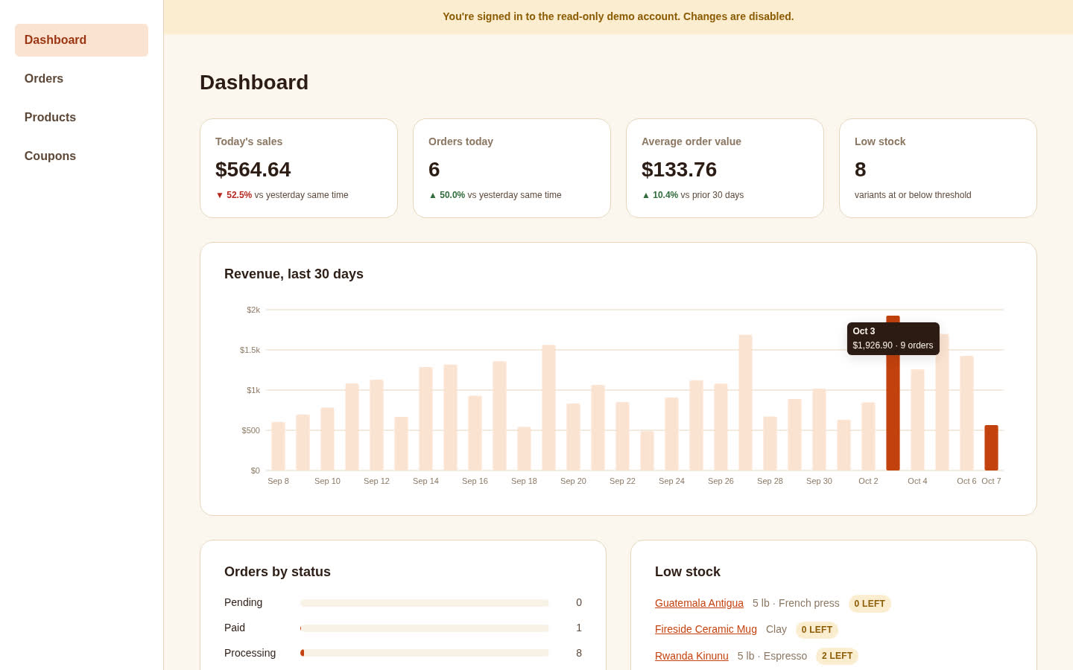Click the Sep 8 bar in revenue chart

[278, 446]
